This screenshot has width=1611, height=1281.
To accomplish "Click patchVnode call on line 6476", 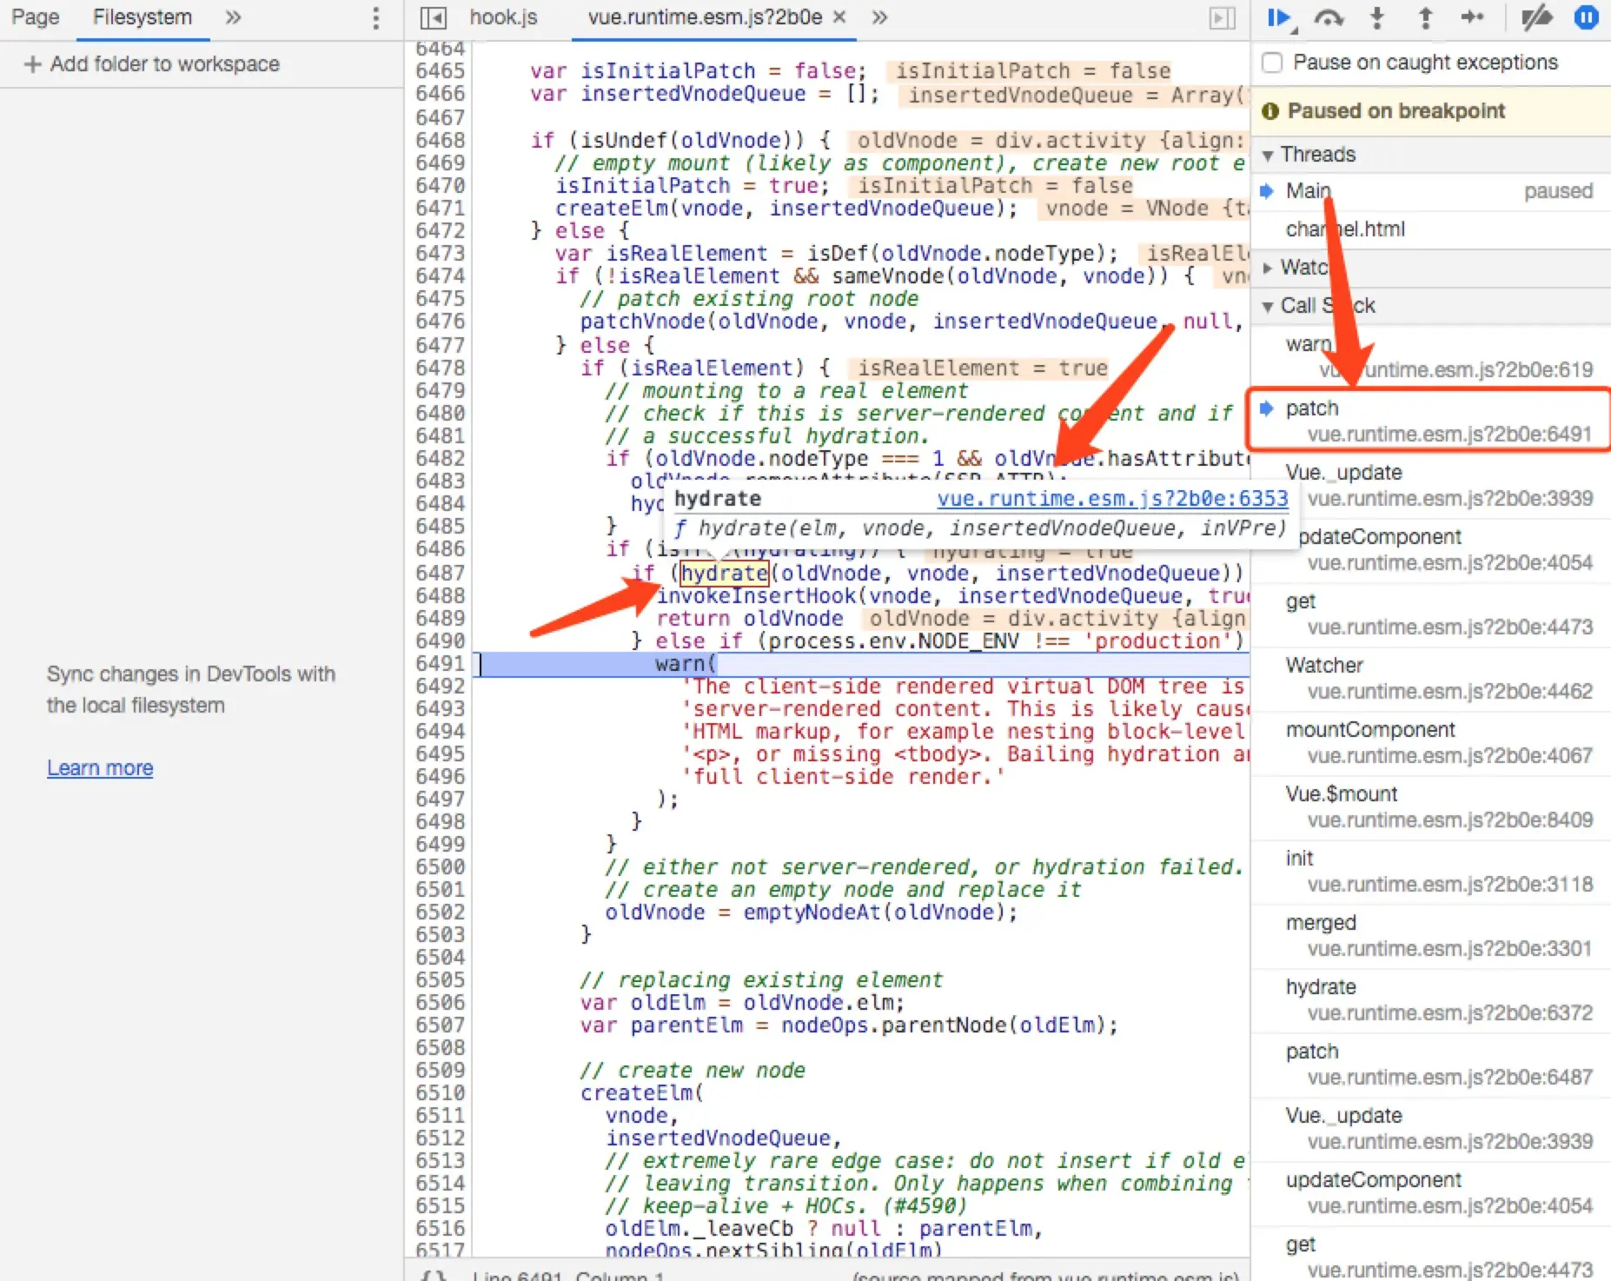I will click(x=643, y=322).
